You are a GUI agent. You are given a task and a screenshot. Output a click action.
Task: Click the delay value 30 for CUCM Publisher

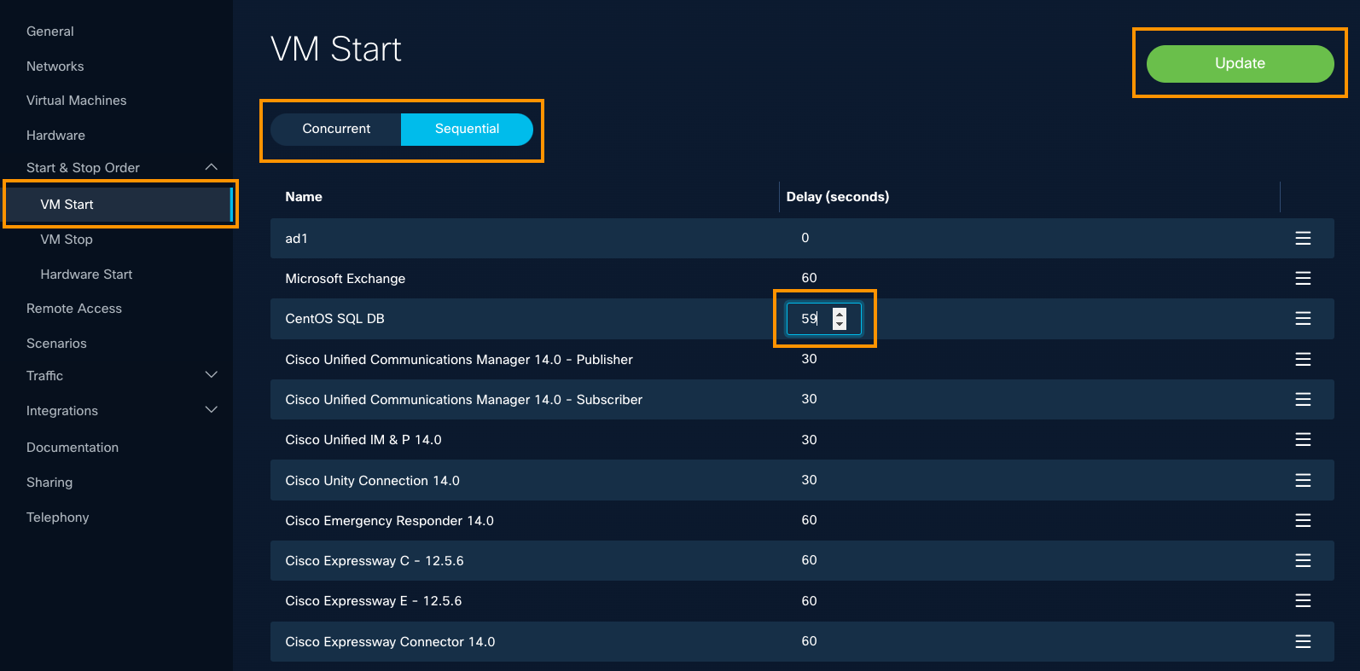click(x=810, y=359)
